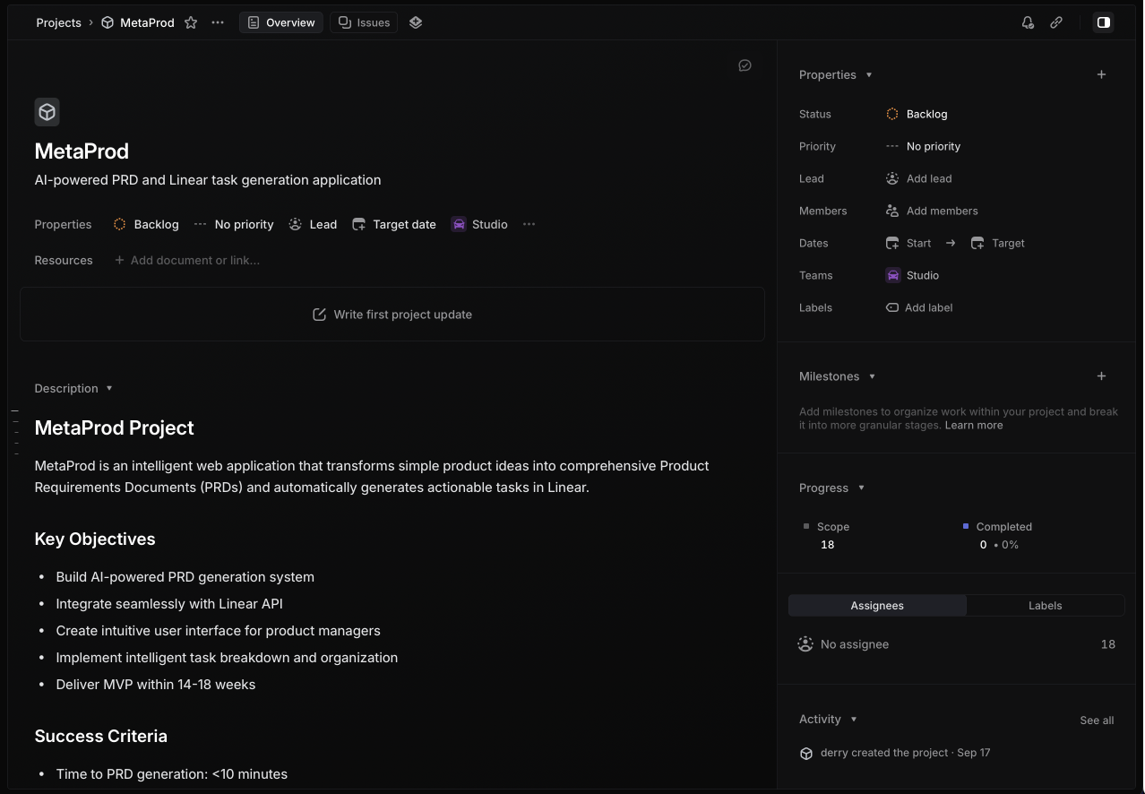Image resolution: width=1145 pixels, height=794 pixels.
Task: Switch to the Overview tab
Action: [x=281, y=22]
